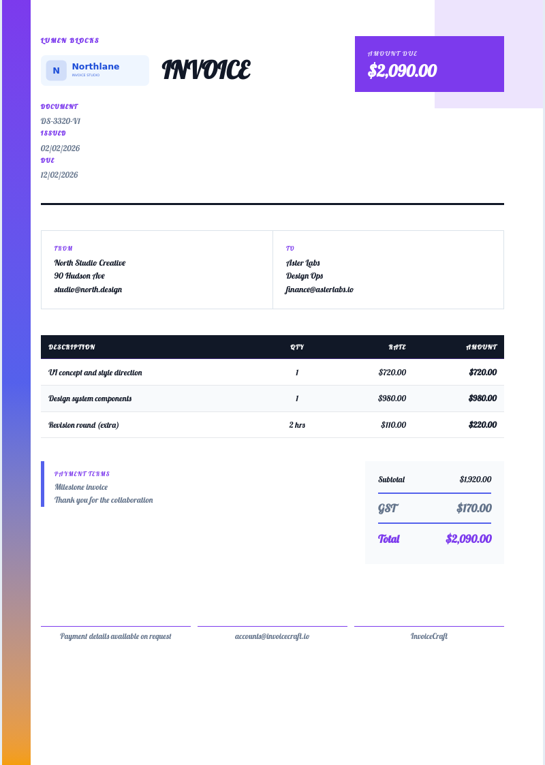Click the bold $720.00 amount cell
Screen dimensions: 545x765
[x=483, y=372]
